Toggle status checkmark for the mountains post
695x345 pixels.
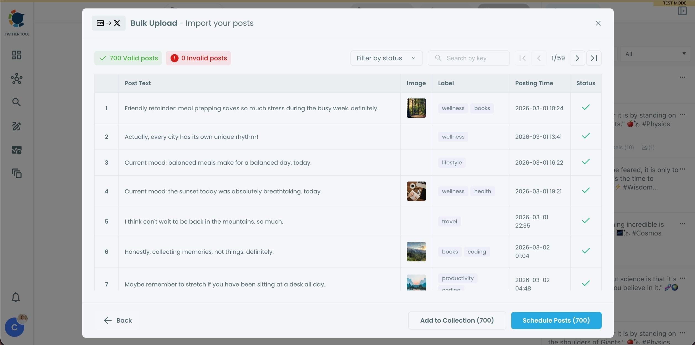pyautogui.click(x=586, y=220)
